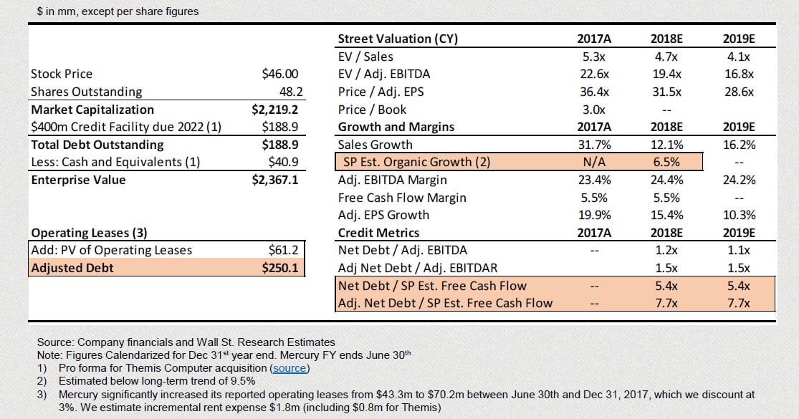Click the Price / Book 3.0x value

click(594, 110)
